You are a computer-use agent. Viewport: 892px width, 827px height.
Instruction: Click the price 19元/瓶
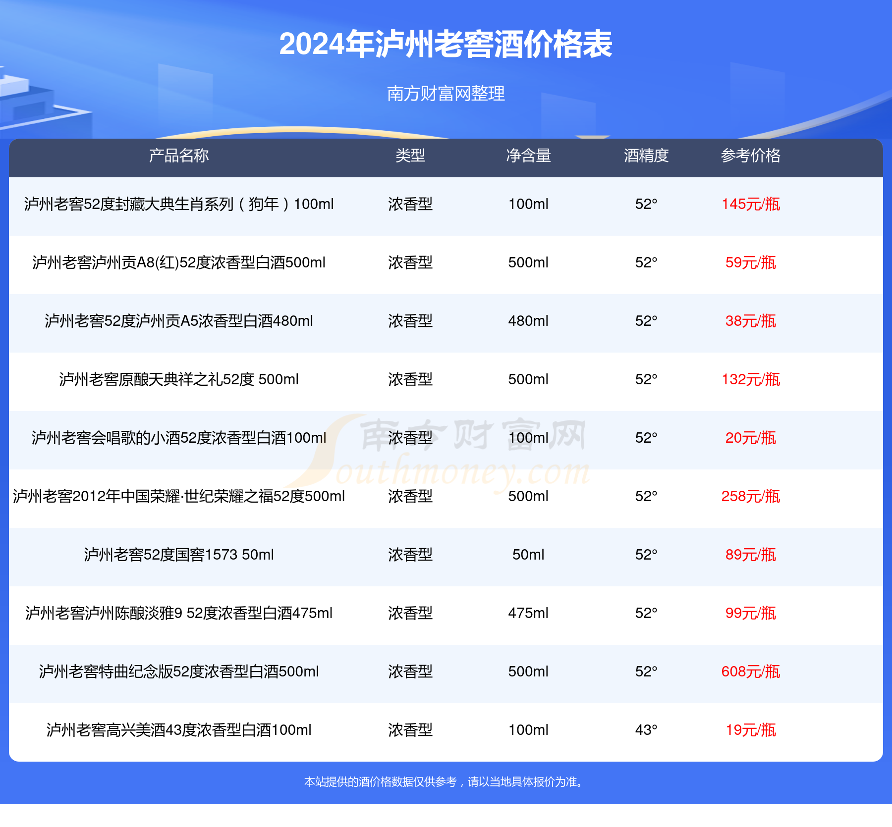751,730
